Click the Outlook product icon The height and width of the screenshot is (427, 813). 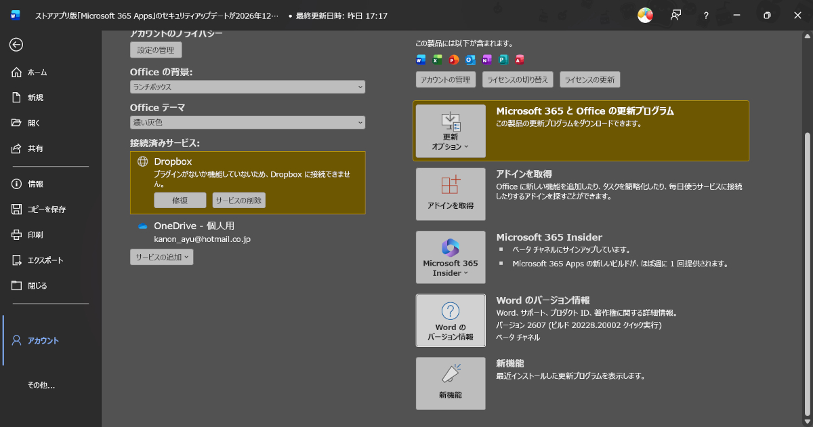coord(470,60)
